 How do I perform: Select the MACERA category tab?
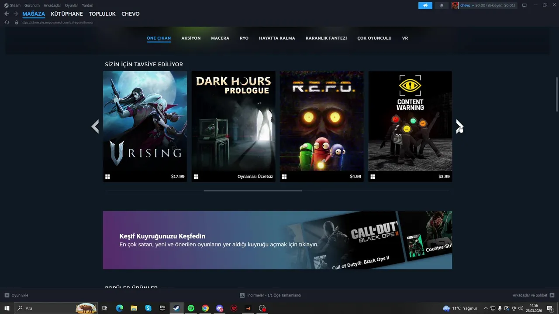click(220, 38)
